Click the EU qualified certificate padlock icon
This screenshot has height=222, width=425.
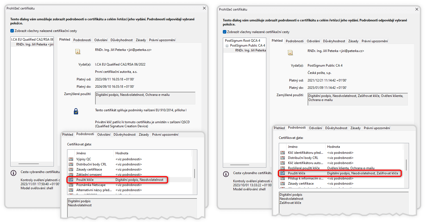76,111
